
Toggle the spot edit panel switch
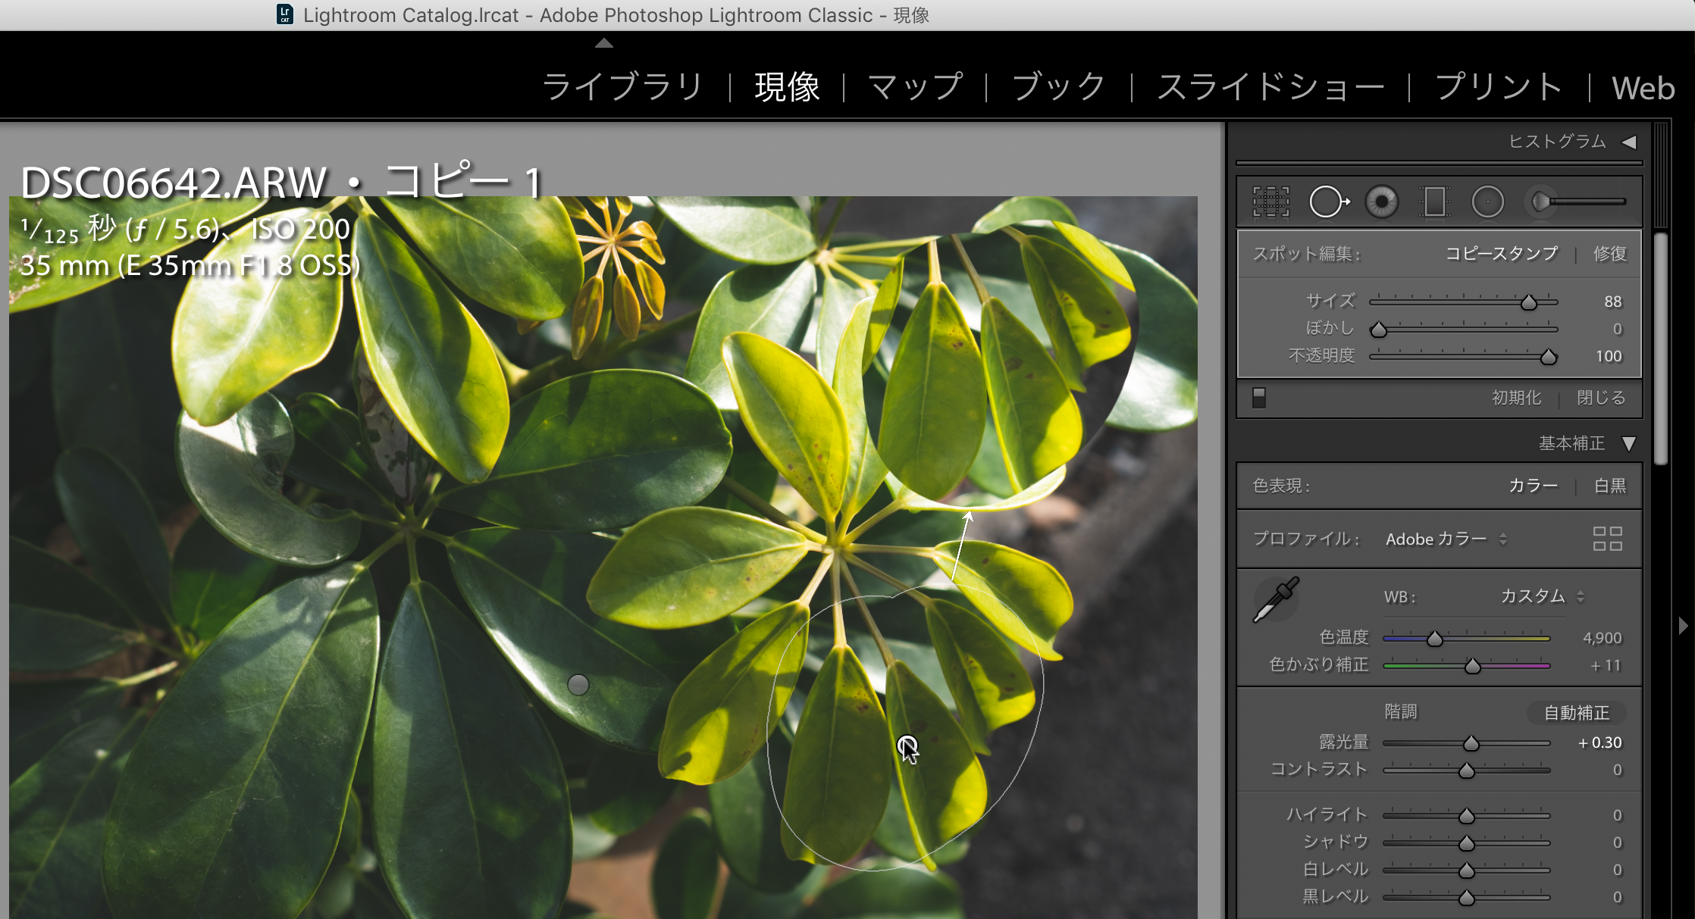[1259, 398]
